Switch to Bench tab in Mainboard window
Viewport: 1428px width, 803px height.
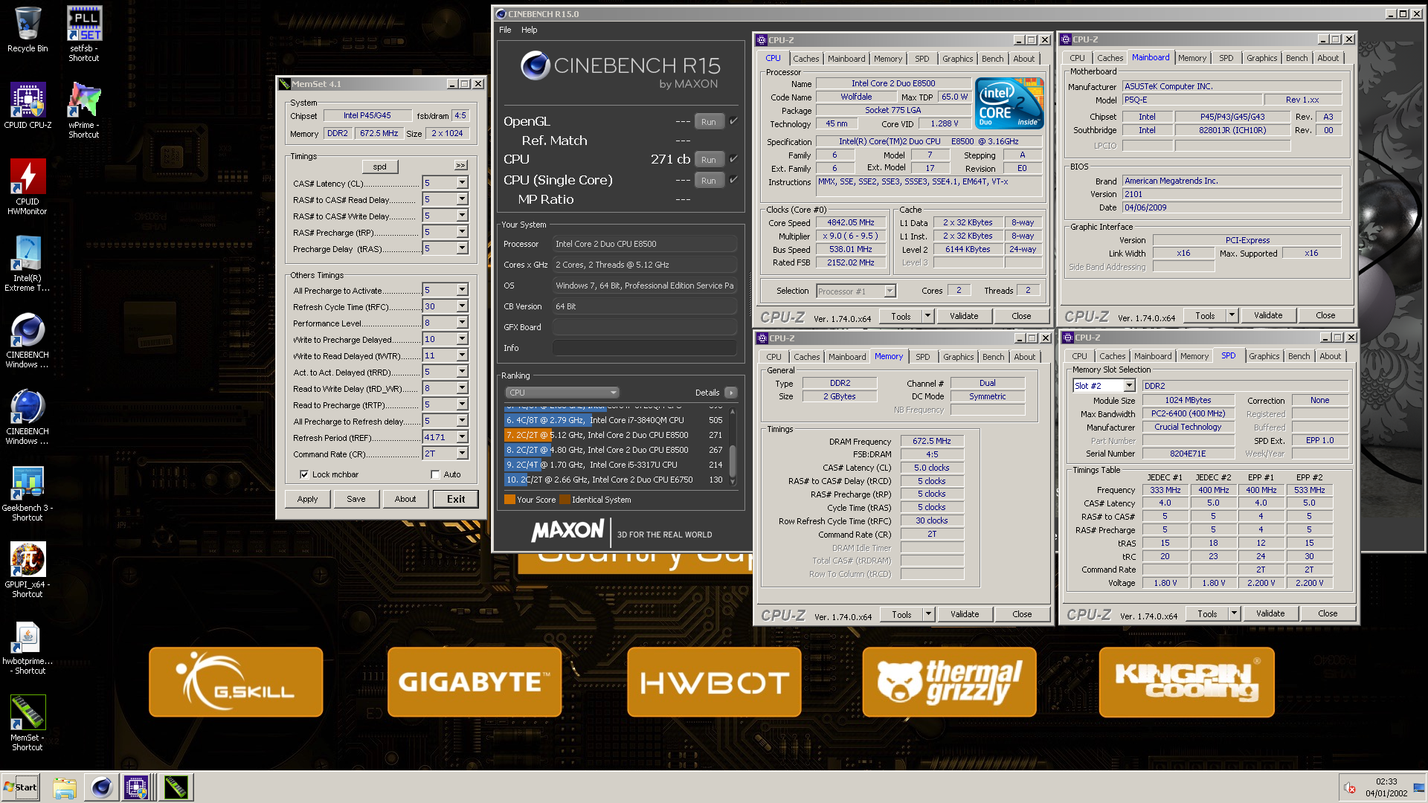1296,58
